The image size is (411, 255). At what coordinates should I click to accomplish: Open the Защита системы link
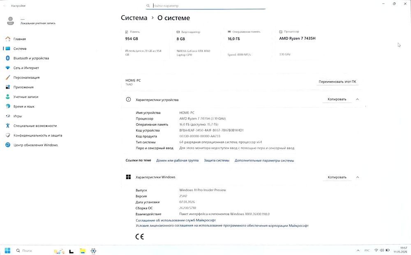point(217,160)
